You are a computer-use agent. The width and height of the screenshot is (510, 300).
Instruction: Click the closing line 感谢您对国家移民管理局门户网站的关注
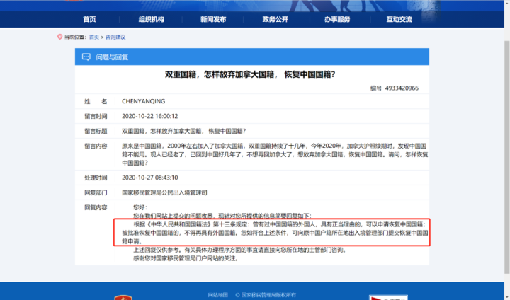tap(186, 258)
